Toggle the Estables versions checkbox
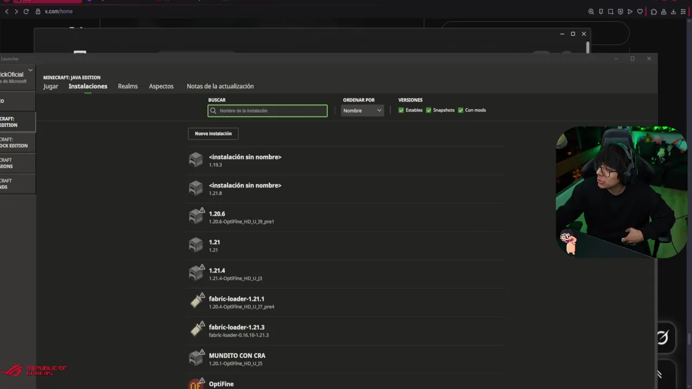The image size is (692, 389). [401, 110]
